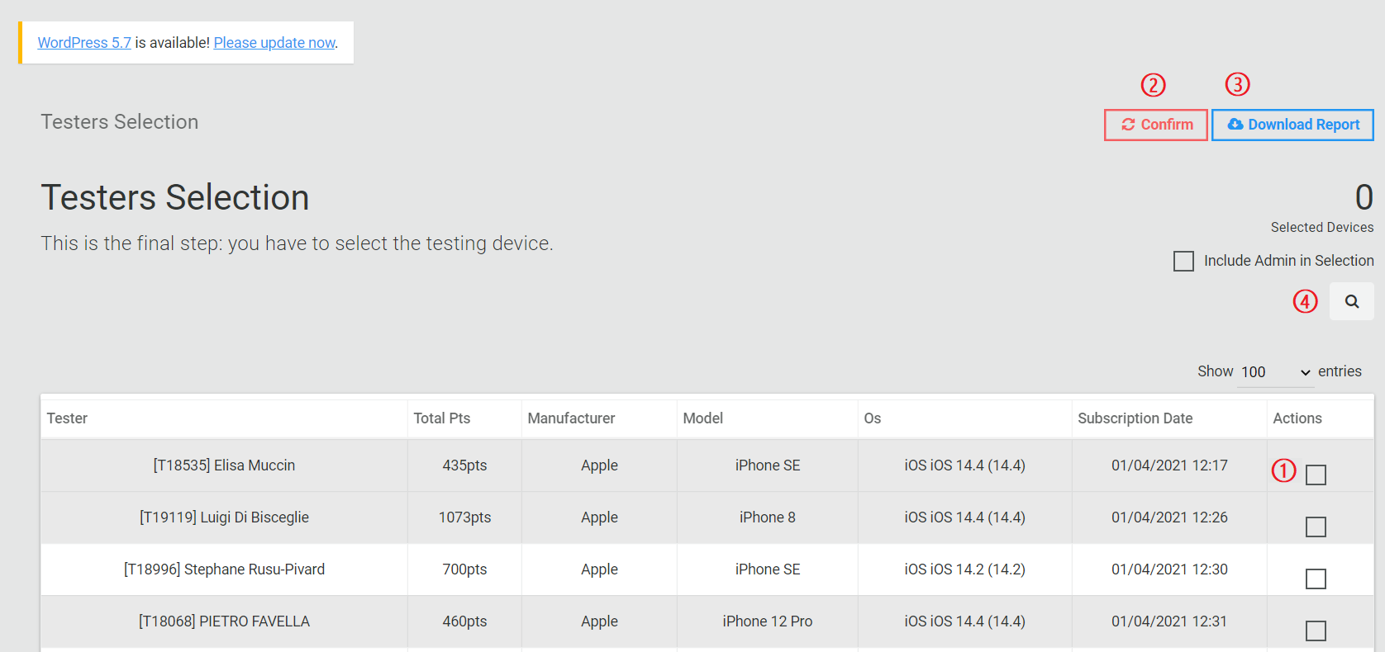Sort by the Subscription Date header
Image resolution: width=1385 pixels, height=652 pixels.
coord(1135,418)
